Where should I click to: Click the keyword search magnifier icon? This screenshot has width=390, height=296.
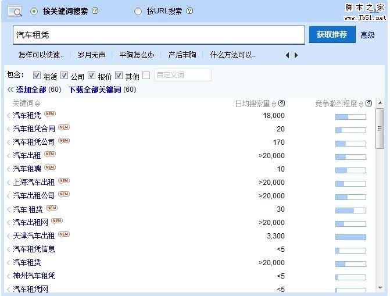pos(14,11)
